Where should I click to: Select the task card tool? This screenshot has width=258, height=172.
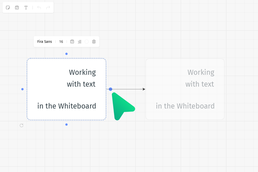tap(17, 7)
